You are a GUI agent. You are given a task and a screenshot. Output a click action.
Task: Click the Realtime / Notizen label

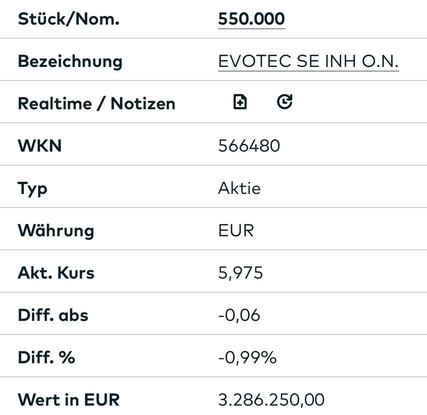click(x=96, y=103)
